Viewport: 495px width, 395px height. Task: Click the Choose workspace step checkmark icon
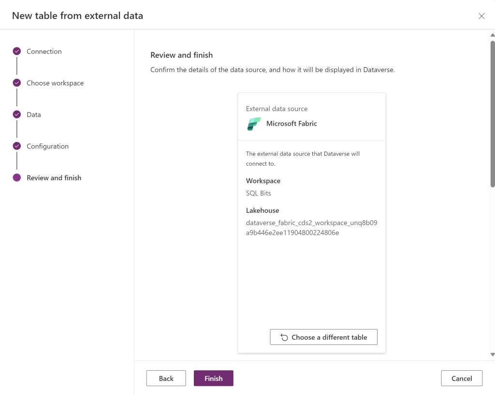(x=17, y=83)
